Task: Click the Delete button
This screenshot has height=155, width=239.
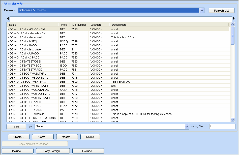Action: [x=90, y=137]
